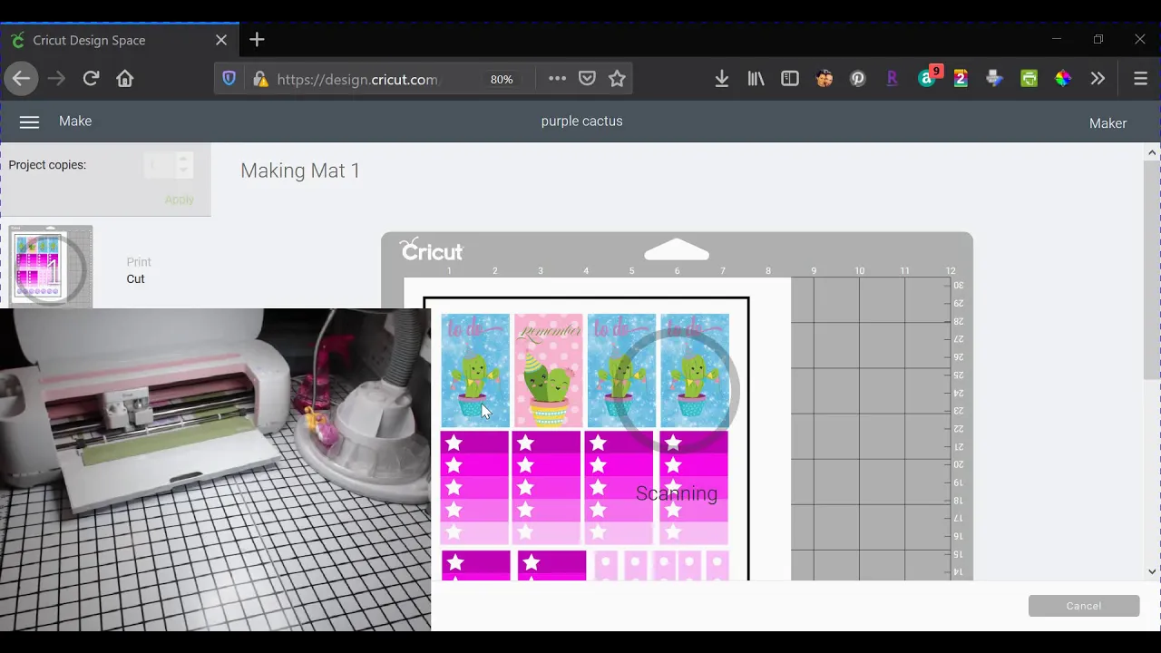Increase the project copies stepper
The height and width of the screenshot is (653, 1161).
(x=184, y=159)
